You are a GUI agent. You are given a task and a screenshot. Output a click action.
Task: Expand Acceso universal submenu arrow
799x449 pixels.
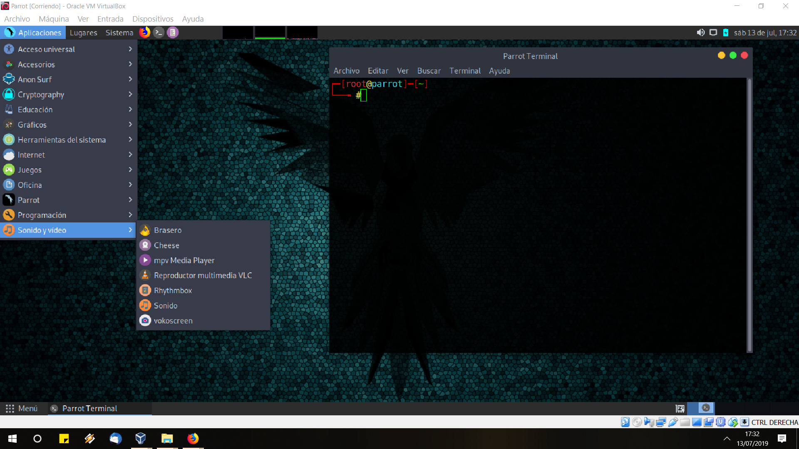pyautogui.click(x=130, y=49)
